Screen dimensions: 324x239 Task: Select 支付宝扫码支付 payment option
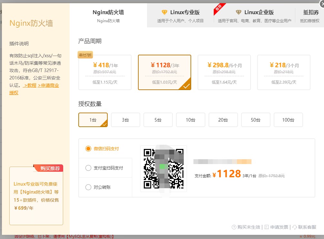click(x=88, y=168)
